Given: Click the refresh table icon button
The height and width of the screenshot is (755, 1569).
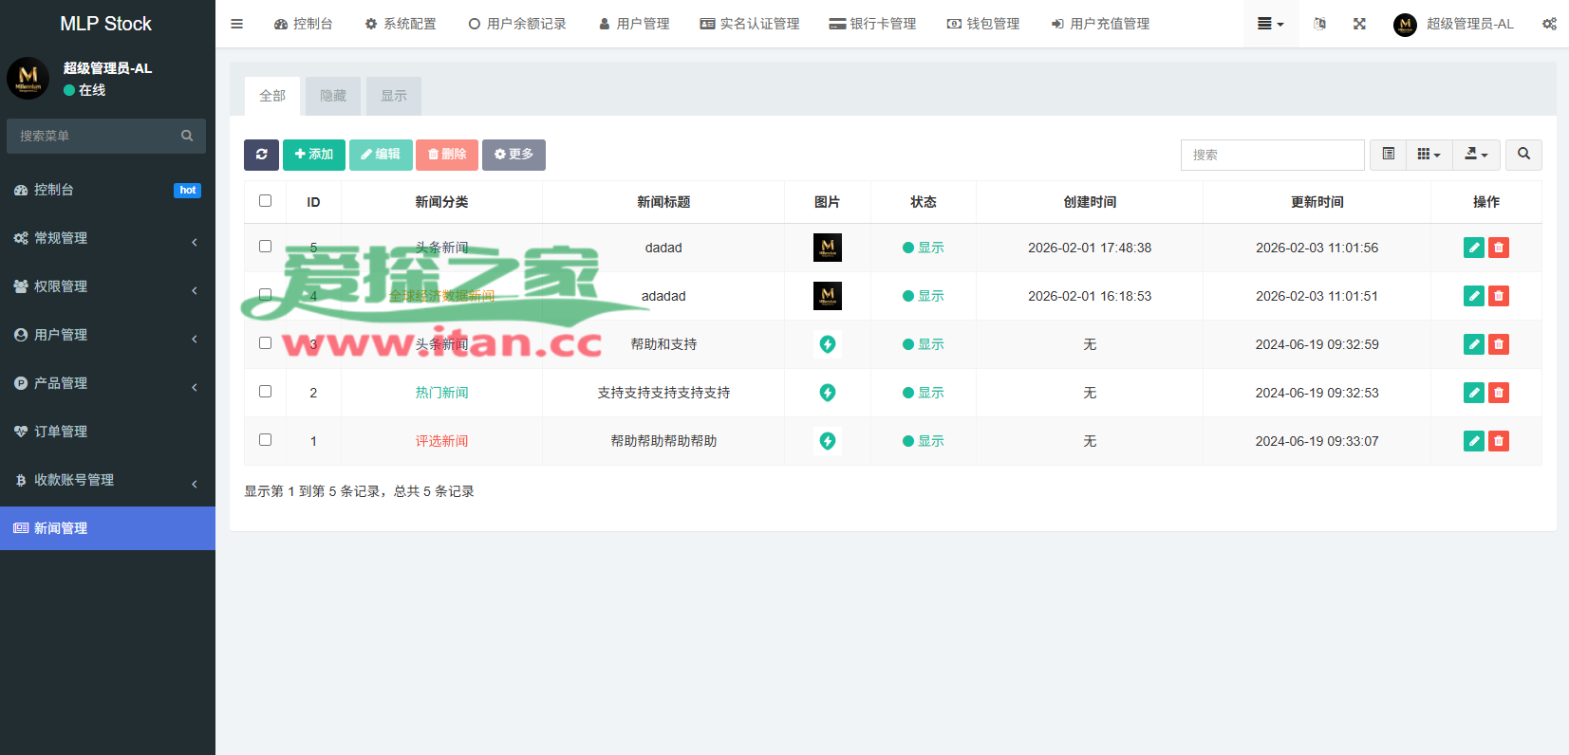Looking at the screenshot, I should point(261,155).
